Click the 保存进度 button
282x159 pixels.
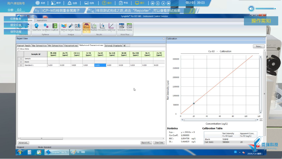click(x=16, y=31)
